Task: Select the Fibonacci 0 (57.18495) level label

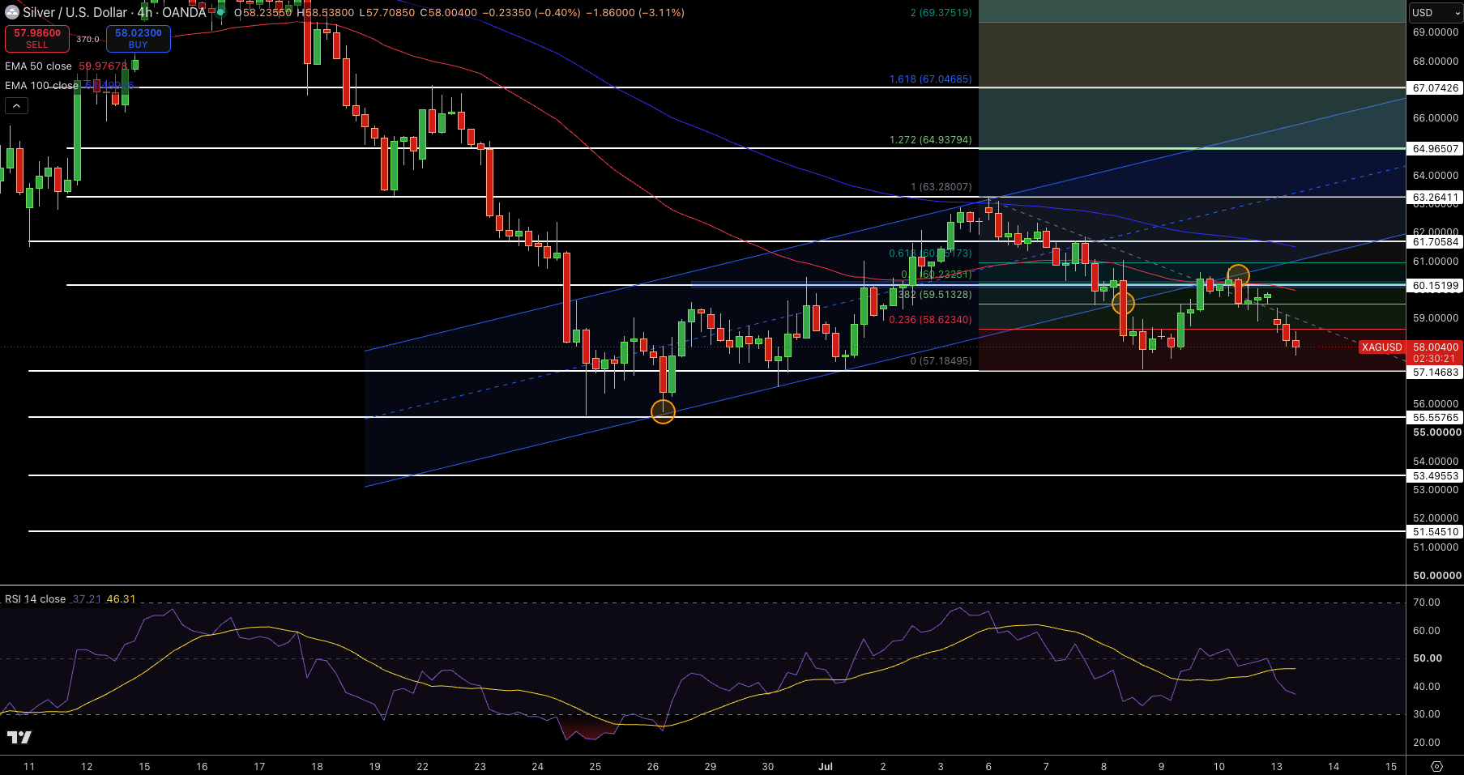Action: [x=941, y=361]
